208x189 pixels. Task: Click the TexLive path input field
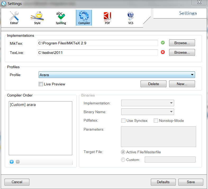(98, 53)
